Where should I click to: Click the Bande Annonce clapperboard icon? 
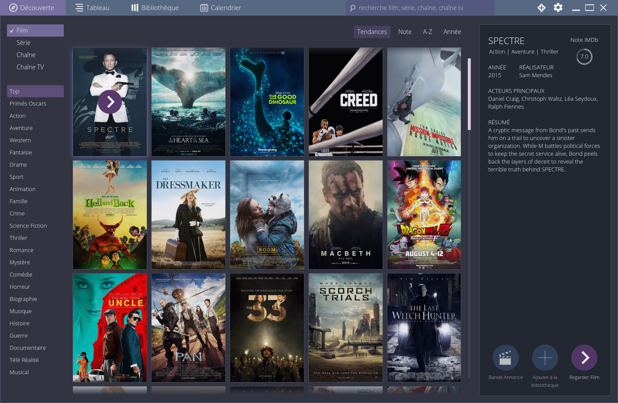pyautogui.click(x=506, y=358)
